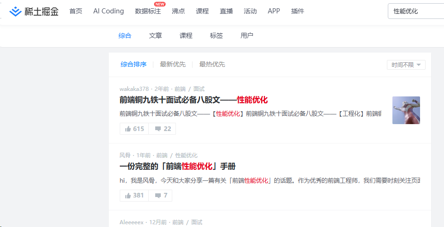The height and width of the screenshot is (227, 444).
Task: Visit author wakaka378's profile
Action: tap(134, 89)
